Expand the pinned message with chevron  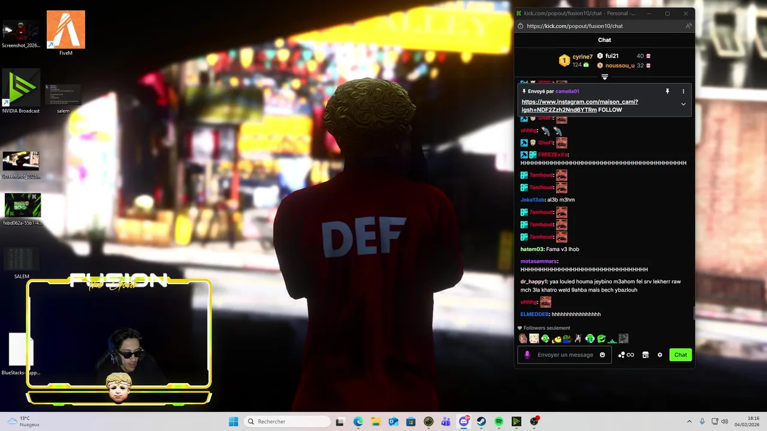[683, 104]
